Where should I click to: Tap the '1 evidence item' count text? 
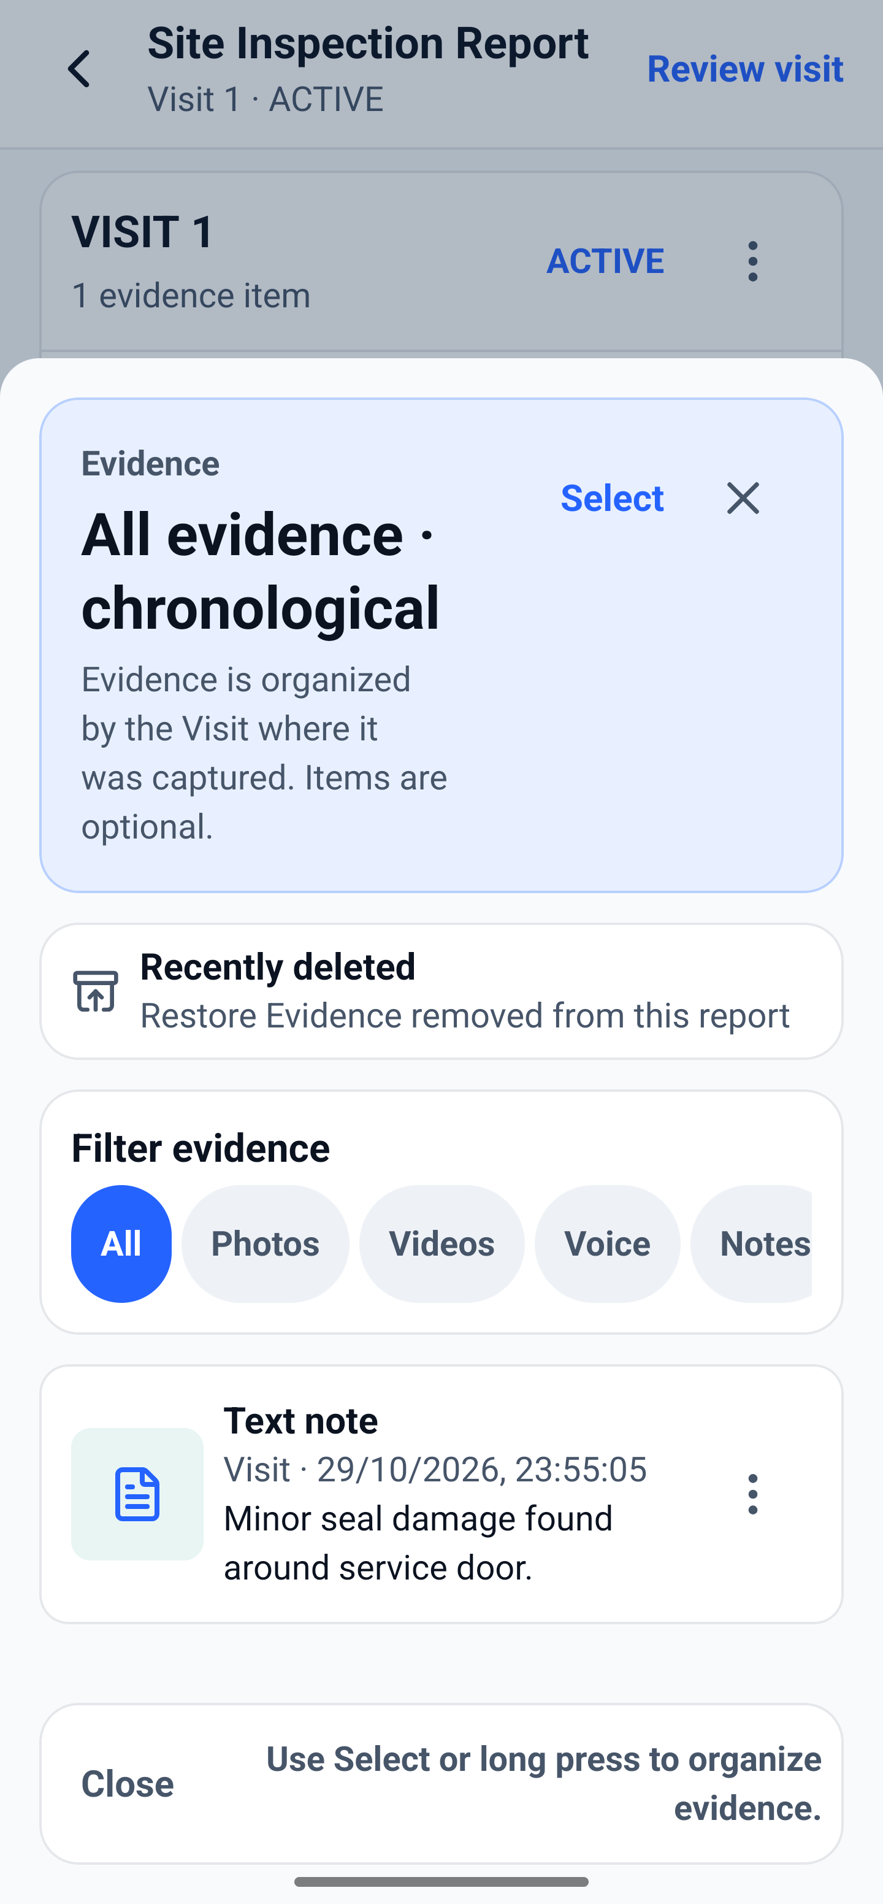[191, 295]
